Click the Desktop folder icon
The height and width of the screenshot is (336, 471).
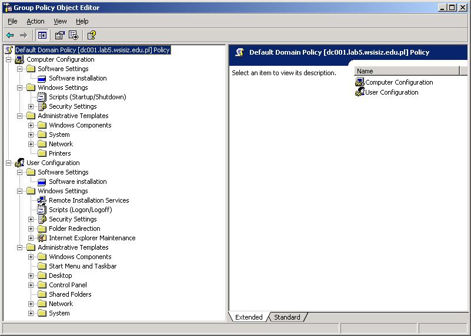(42, 275)
